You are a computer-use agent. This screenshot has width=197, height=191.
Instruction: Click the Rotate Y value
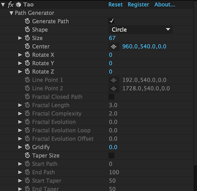point(110,63)
